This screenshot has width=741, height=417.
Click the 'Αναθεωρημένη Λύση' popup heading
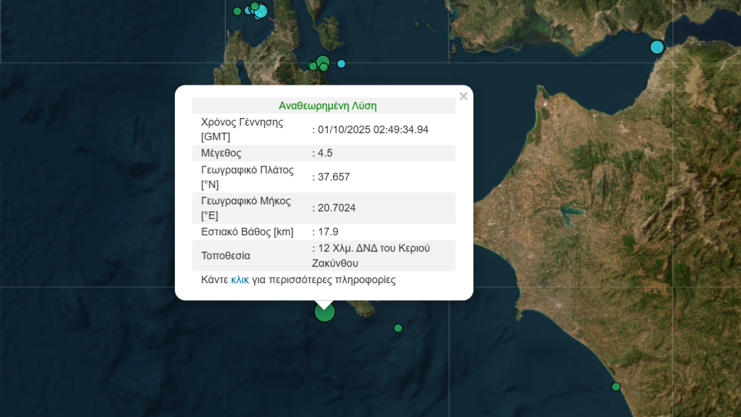[x=327, y=106]
